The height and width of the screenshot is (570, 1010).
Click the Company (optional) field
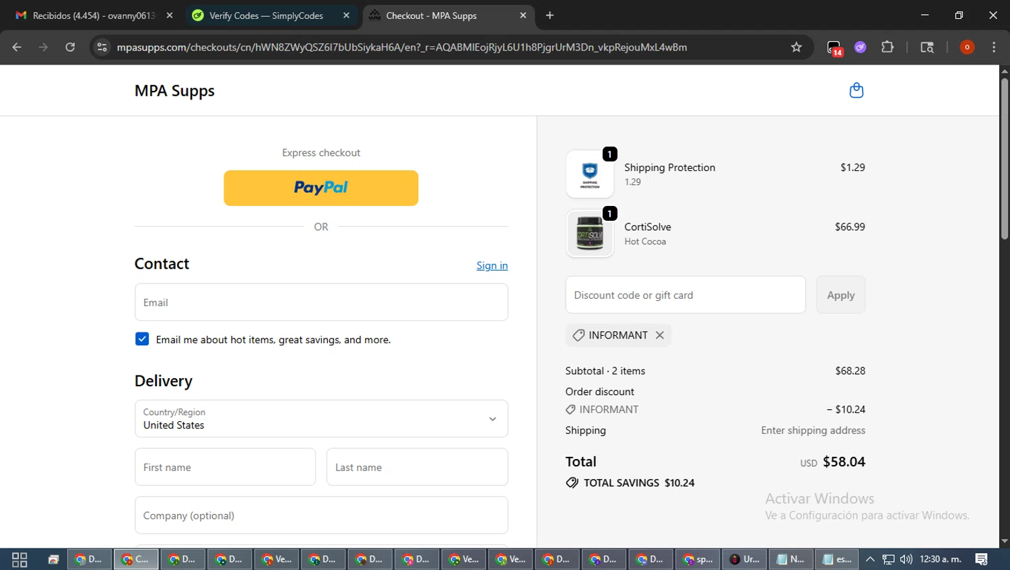(321, 515)
